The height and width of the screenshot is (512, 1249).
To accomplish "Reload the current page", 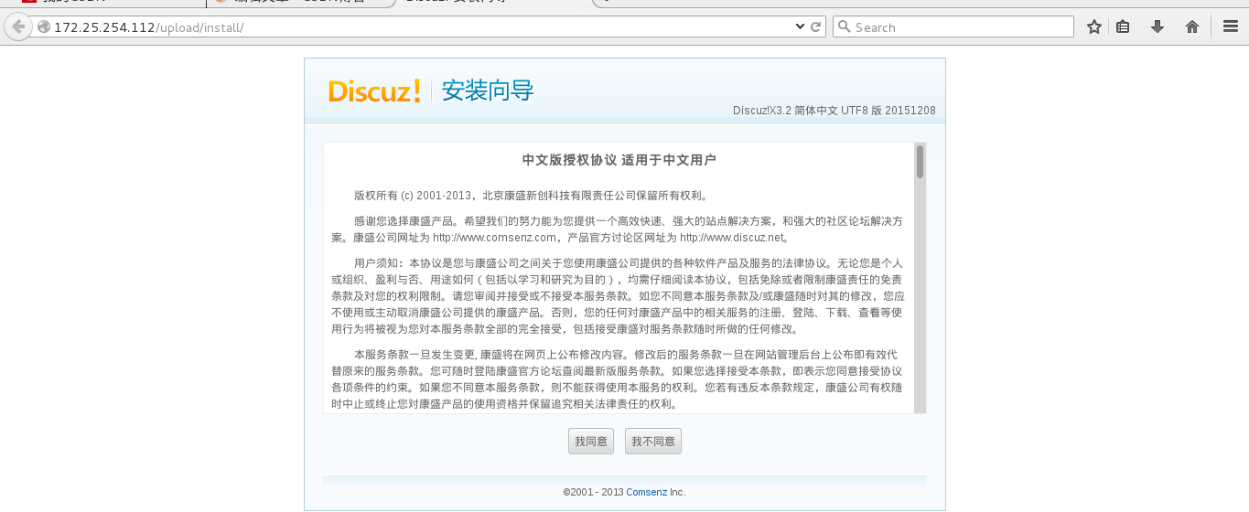I will [x=816, y=27].
